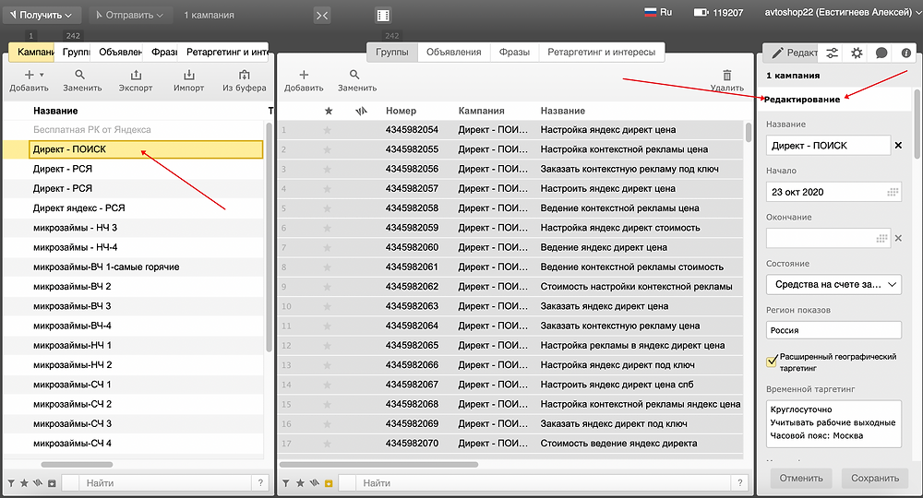Viewport: 923px width, 498px height.
Task: Star group 4345982054
Action: click(328, 130)
